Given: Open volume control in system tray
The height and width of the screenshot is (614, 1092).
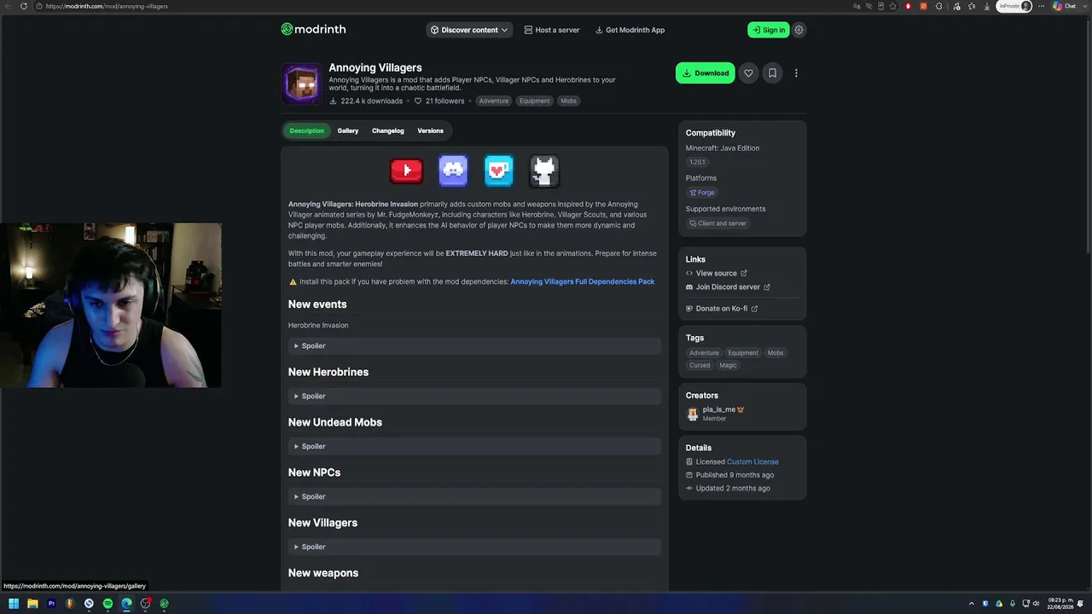Looking at the screenshot, I should point(1037,604).
